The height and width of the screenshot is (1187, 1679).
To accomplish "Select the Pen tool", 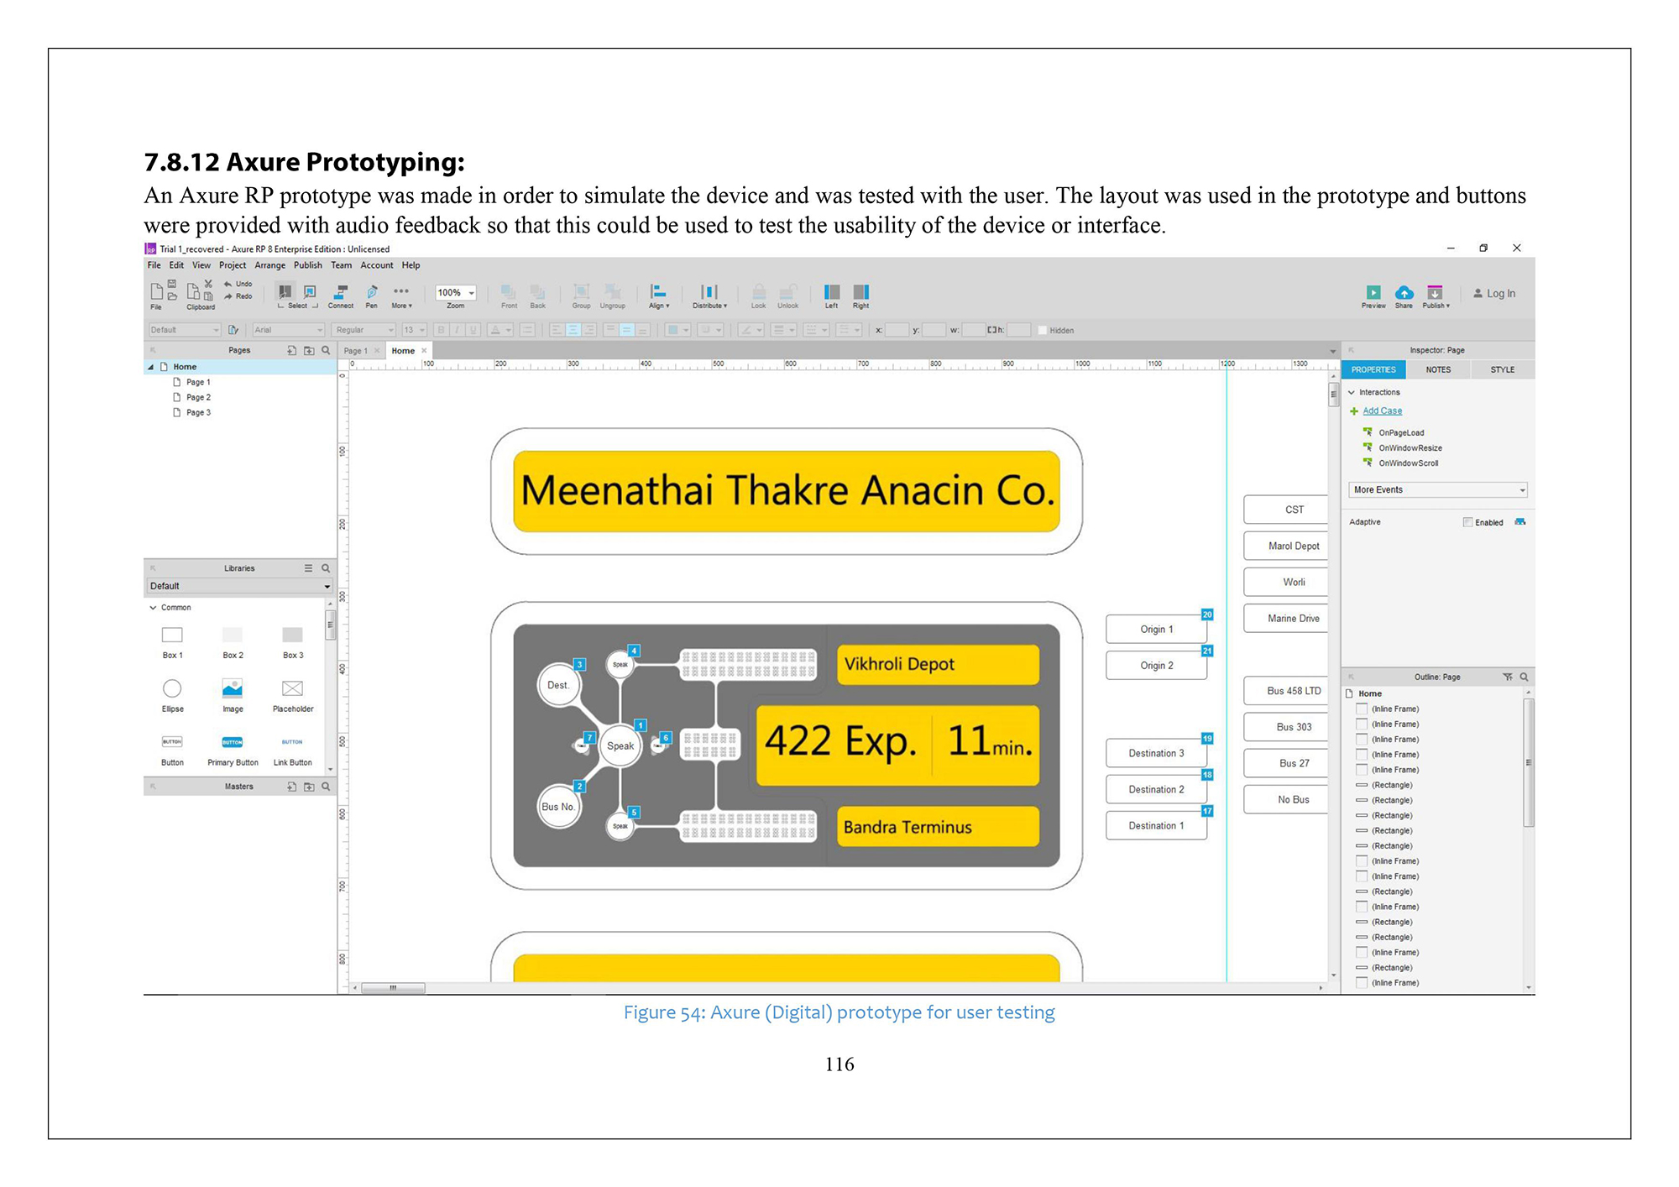I will [372, 292].
